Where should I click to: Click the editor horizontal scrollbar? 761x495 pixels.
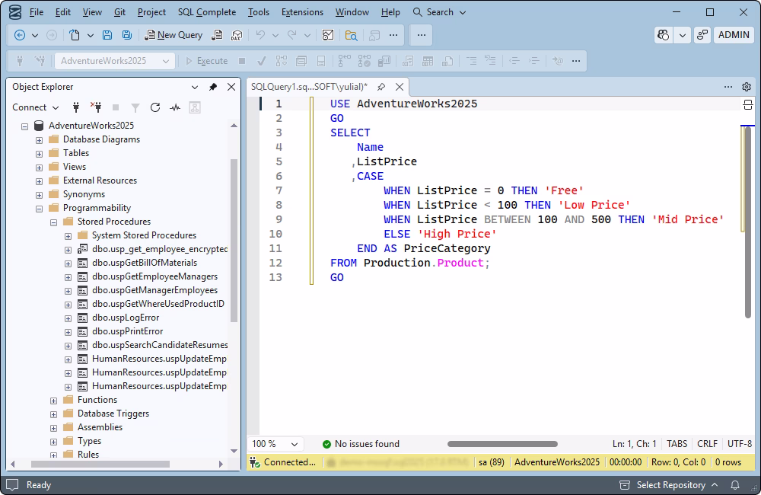502,444
